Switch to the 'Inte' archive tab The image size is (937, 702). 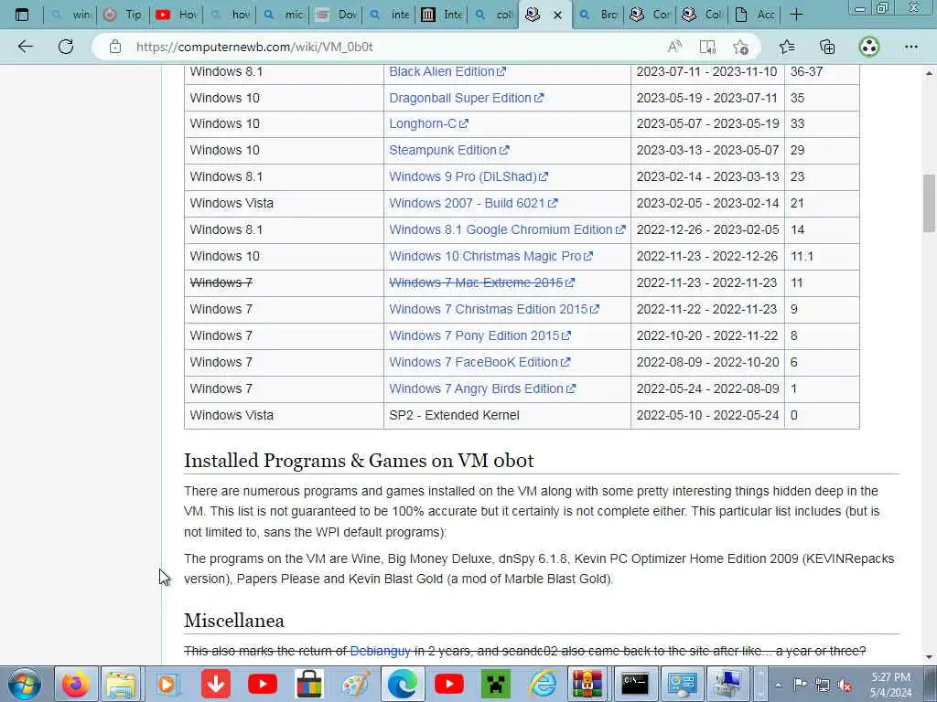click(x=442, y=15)
